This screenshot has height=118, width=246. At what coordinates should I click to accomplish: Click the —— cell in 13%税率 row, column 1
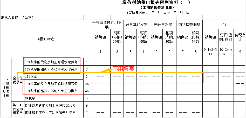pos(100,76)
